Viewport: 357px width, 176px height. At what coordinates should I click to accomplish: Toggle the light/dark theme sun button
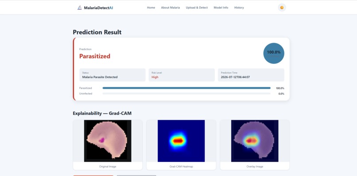coord(282,8)
